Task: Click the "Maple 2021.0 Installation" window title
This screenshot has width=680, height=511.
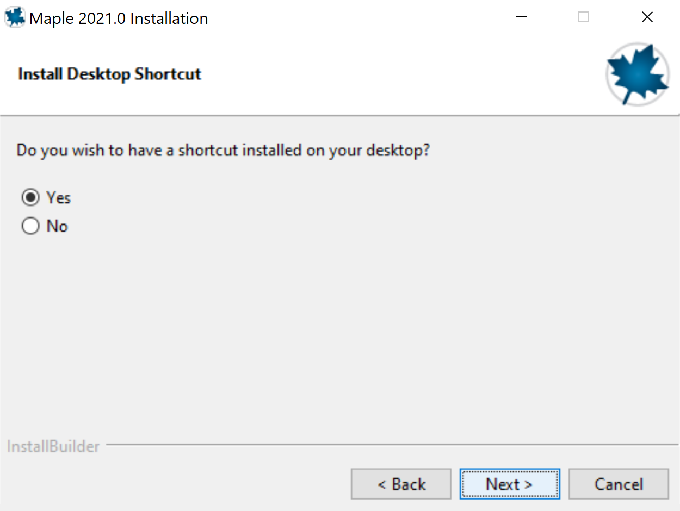Action: (119, 18)
